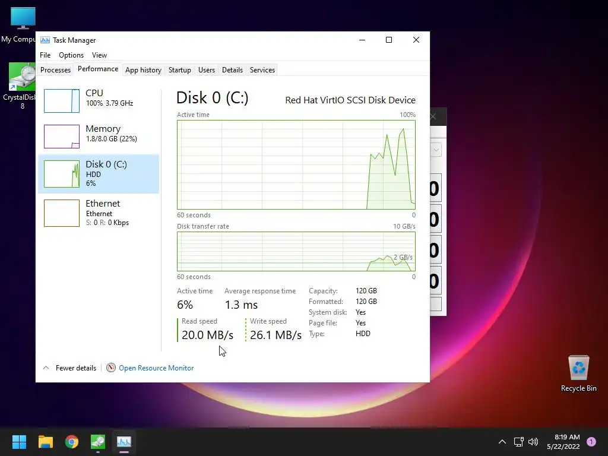Open the notification badge in the taskbar
608x456 pixels.
click(x=591, y=442)
